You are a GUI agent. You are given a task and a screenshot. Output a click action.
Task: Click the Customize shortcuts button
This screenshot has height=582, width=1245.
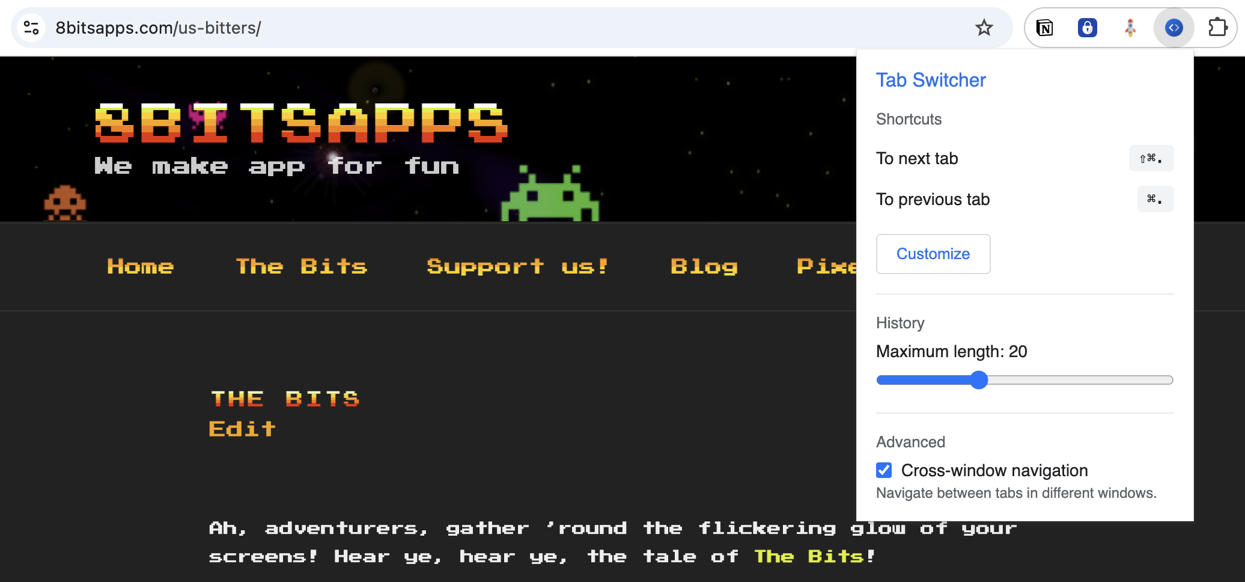click(x=933, y=254)
